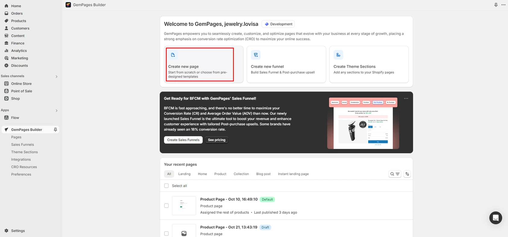The image size is (508, 237).
Task: Click the Create new funnel icon
Action: 256,55
